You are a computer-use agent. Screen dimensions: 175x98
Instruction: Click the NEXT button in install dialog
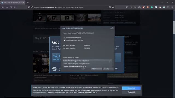click(x=97, y=69)
